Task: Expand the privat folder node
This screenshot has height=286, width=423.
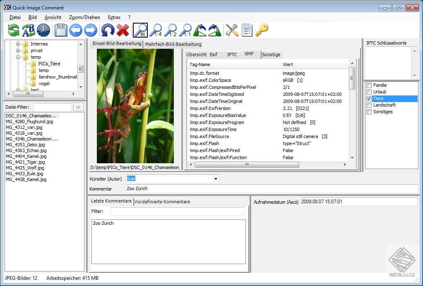Action: [x=18, y=50]
